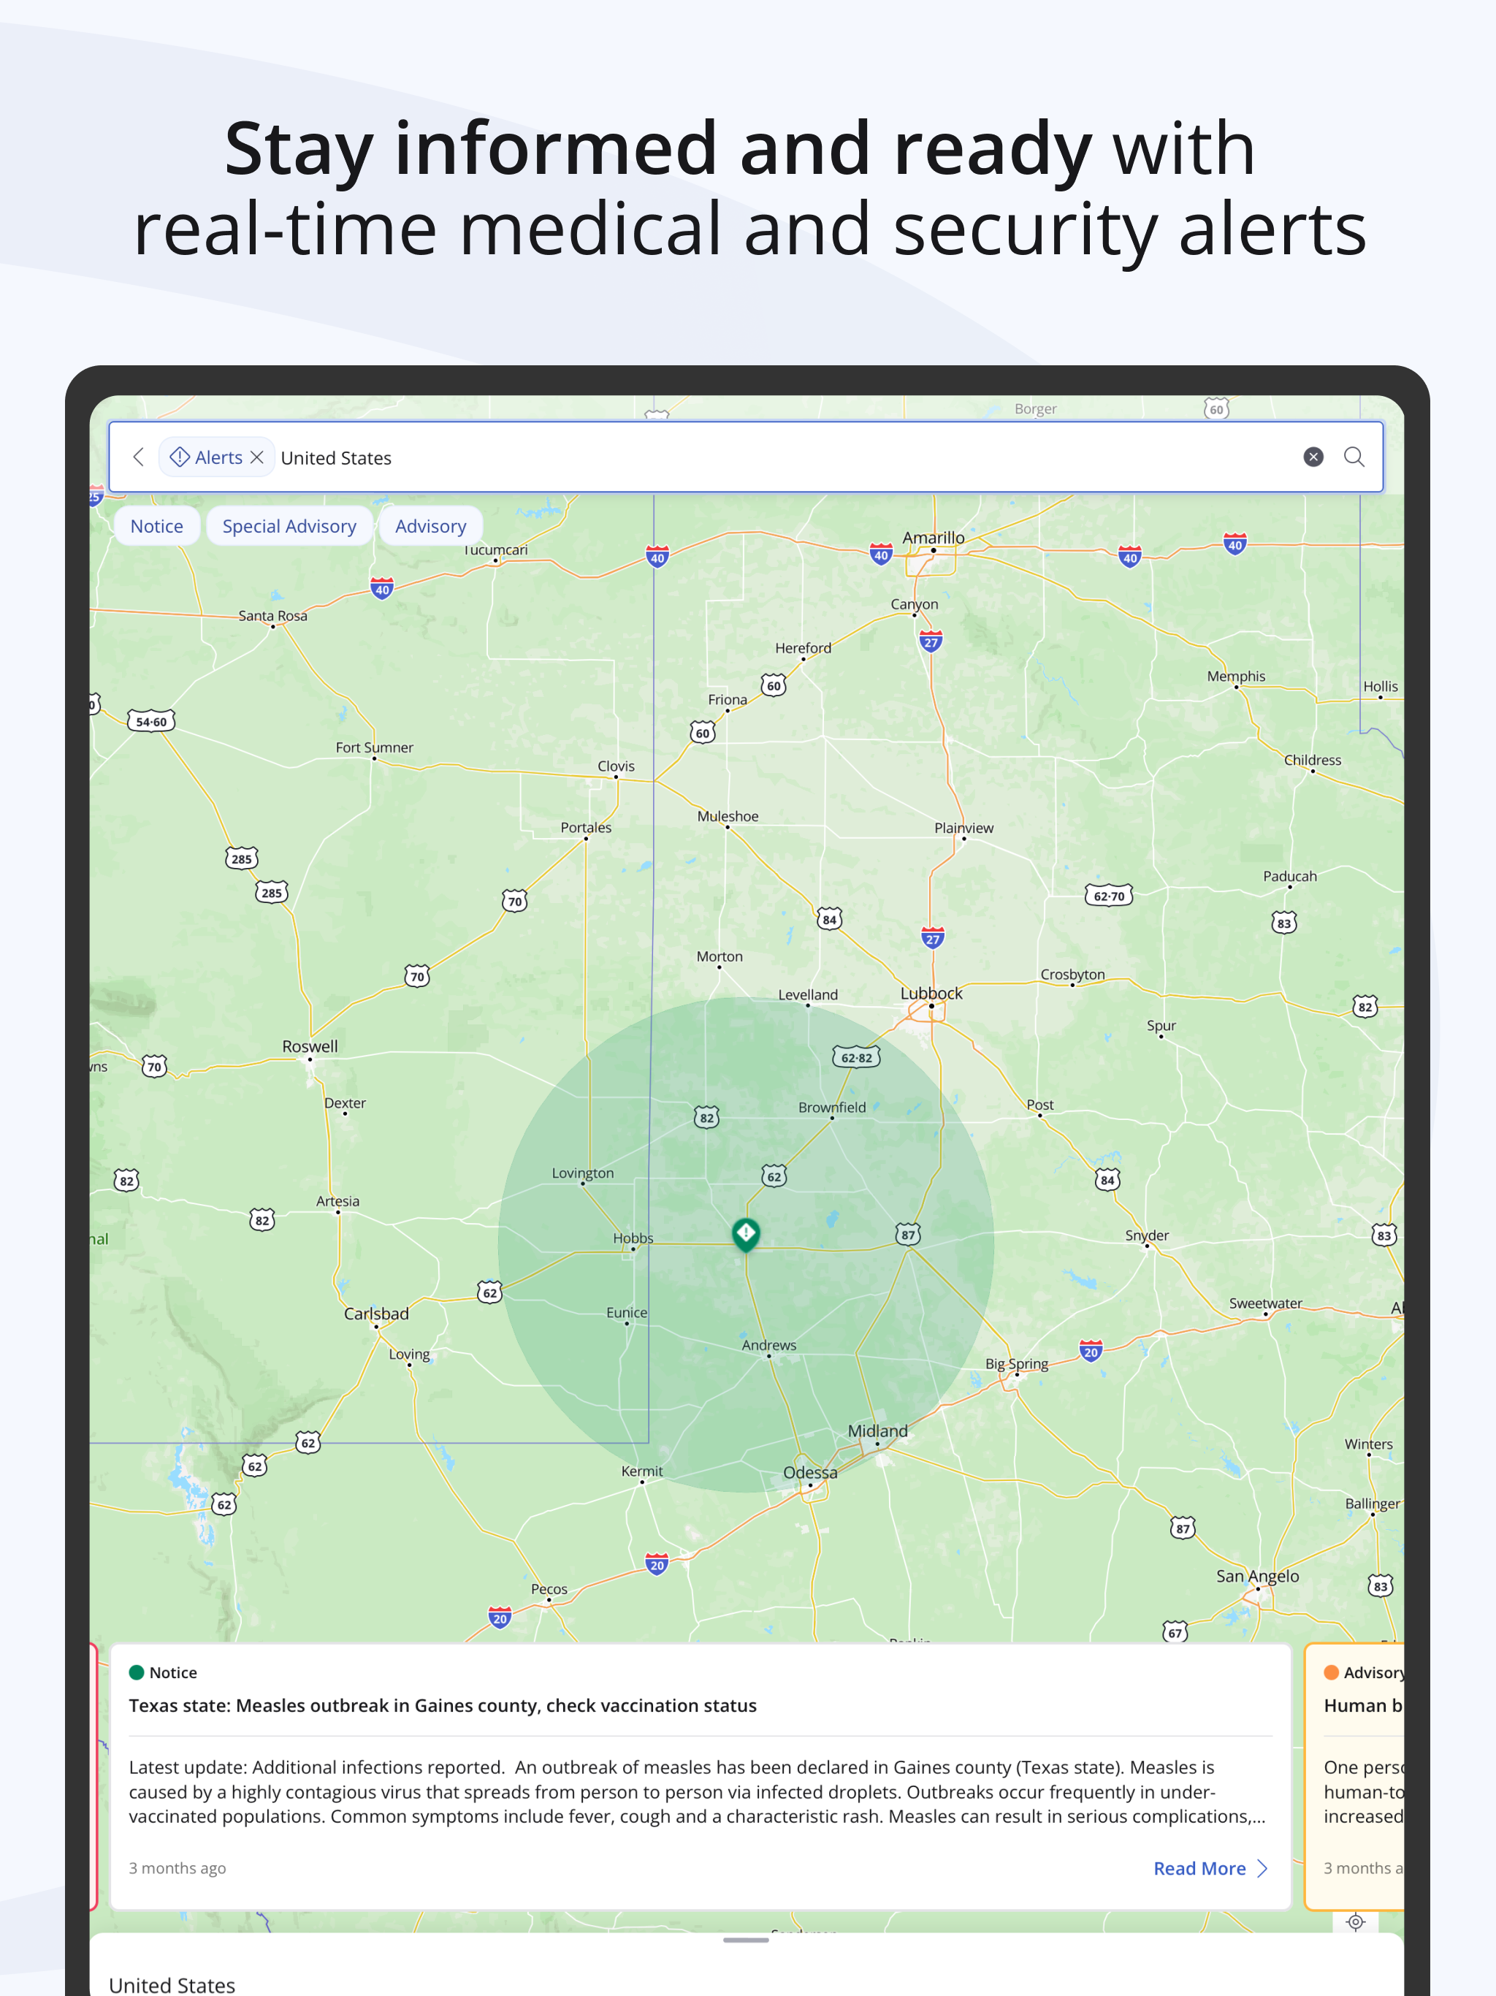Screen dimensions: 1496x1996
Task: Select Clovis town label on map
Action: pyautogui.click(x=617, y=766)
